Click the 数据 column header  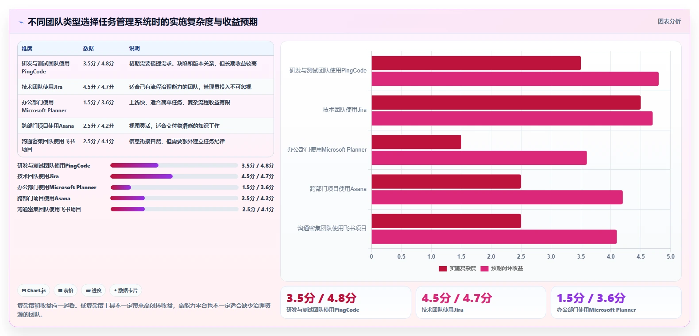[x=89, y=49]
